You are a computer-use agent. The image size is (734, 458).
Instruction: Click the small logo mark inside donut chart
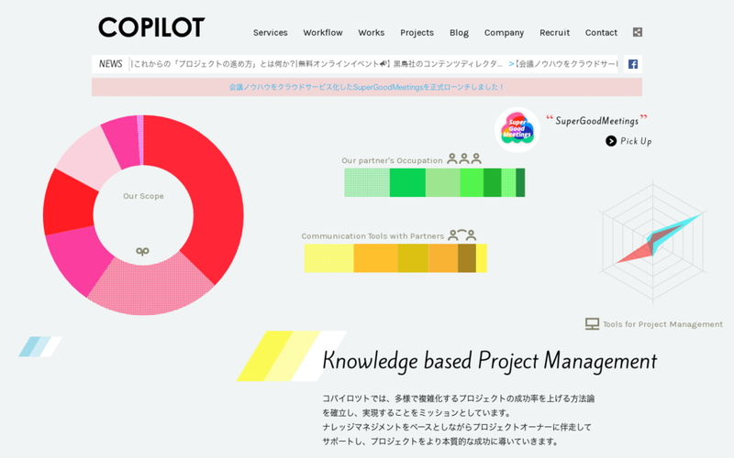pyautogui.click(x=143, y=251)
